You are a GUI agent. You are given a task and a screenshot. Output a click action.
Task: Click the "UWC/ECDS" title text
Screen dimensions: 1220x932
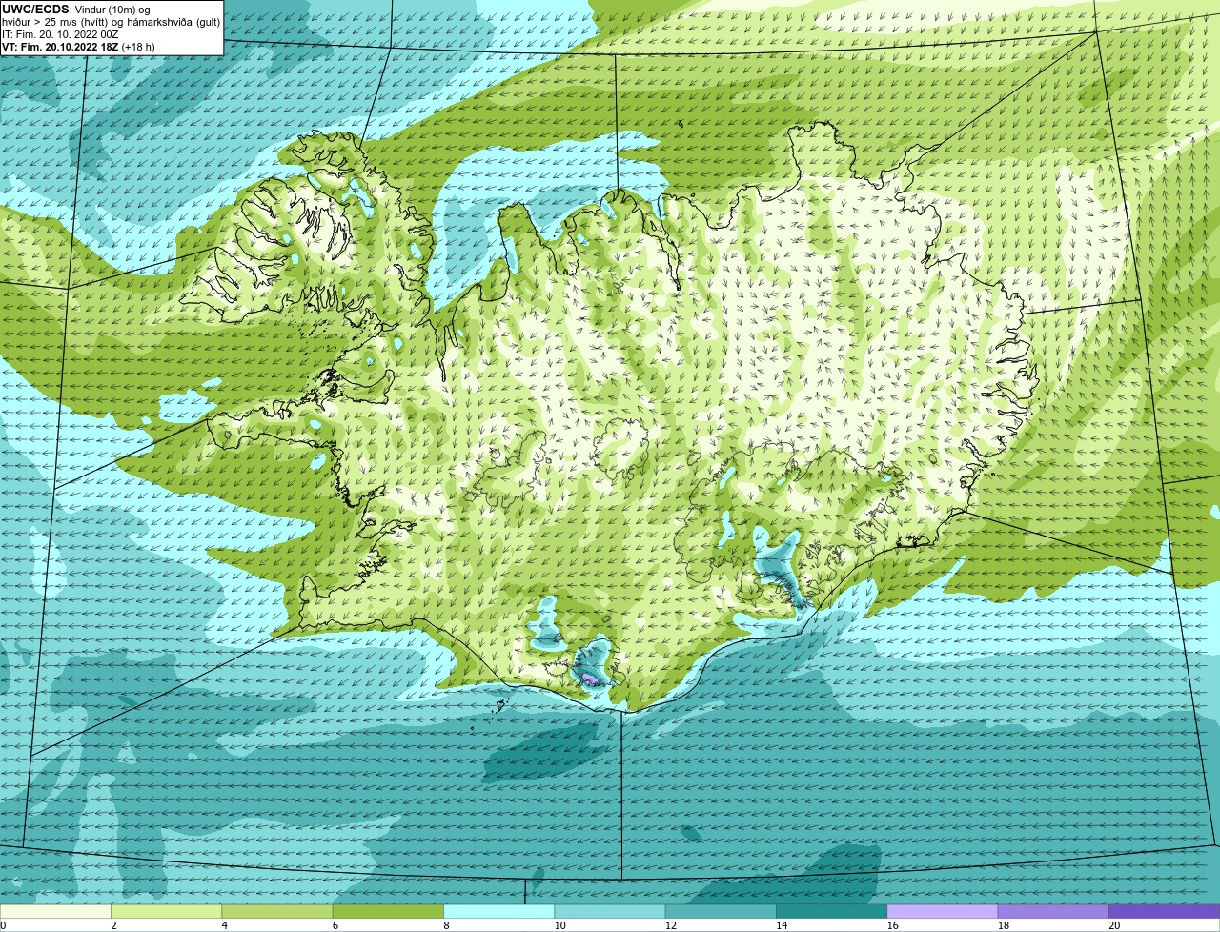point(35,10)
